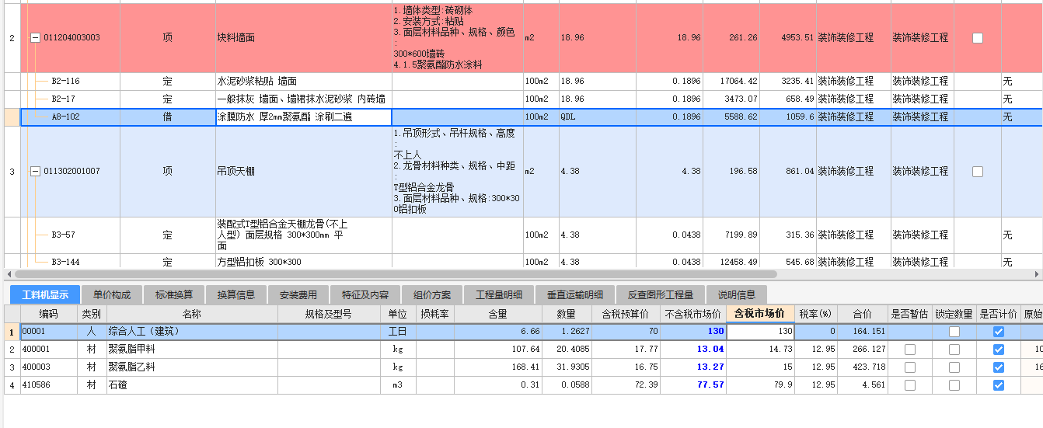Screen dimensions: 1043x428
Task: Select the B3-144 quota row code
Action: click(x=65, y=262)
